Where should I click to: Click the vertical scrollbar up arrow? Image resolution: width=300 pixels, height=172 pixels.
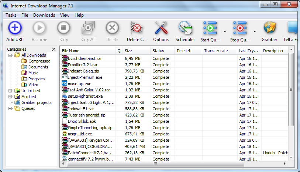291,50
